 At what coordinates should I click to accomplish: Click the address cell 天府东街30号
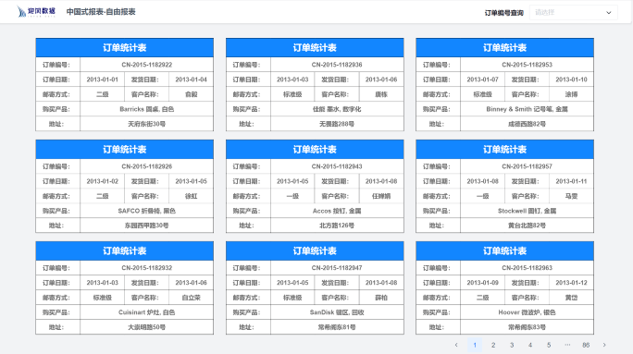(147, 124)
